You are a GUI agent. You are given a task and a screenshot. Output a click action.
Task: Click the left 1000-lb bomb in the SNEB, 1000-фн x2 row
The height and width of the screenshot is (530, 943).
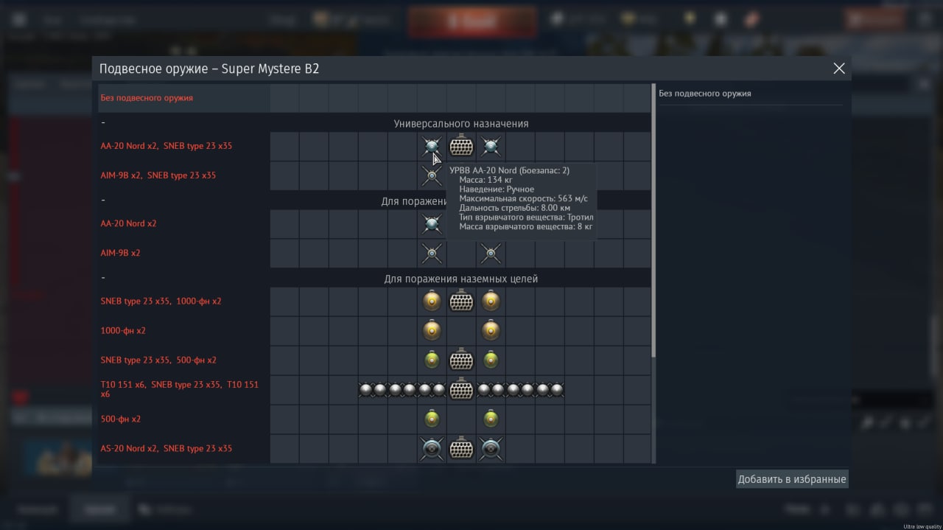tap(432, 301)
